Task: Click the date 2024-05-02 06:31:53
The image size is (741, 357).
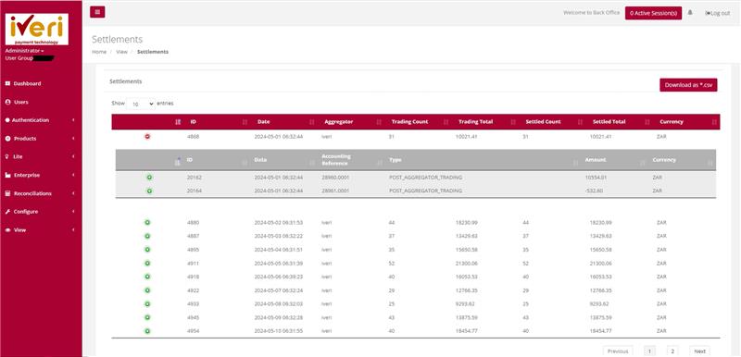Action: point(279,222)
